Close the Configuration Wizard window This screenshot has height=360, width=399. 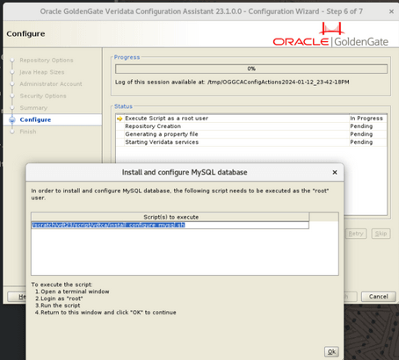391,11
